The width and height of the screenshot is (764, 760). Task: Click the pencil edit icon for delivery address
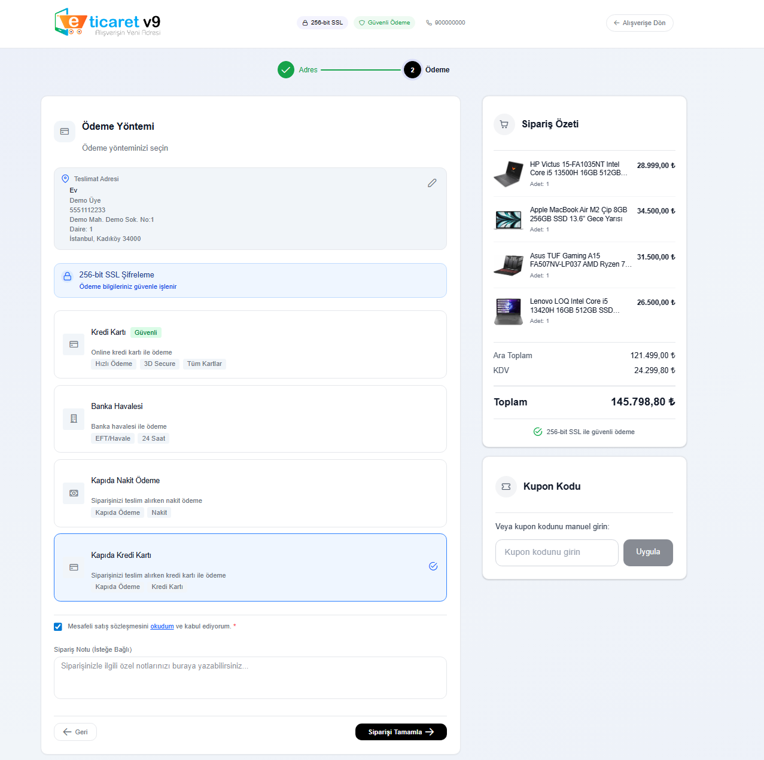432,183
